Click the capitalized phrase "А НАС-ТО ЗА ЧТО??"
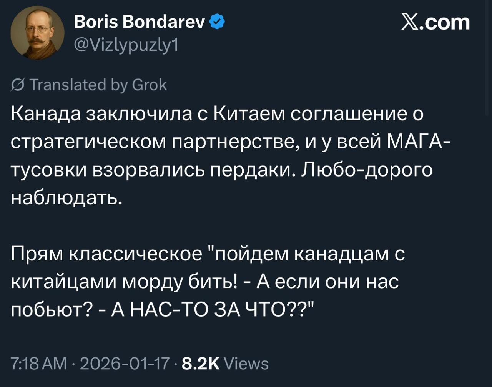 [x=212, y=310]
